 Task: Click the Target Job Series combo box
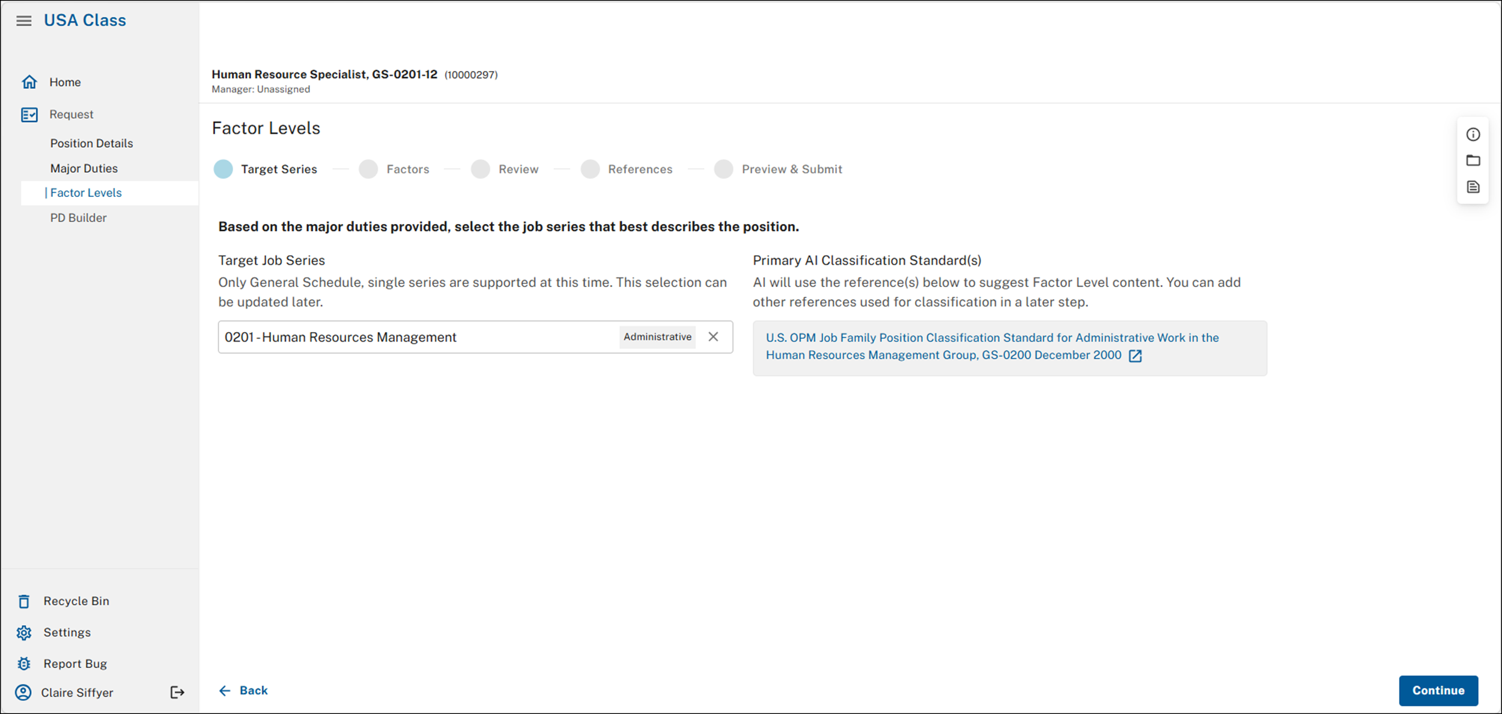pos(475,337)
